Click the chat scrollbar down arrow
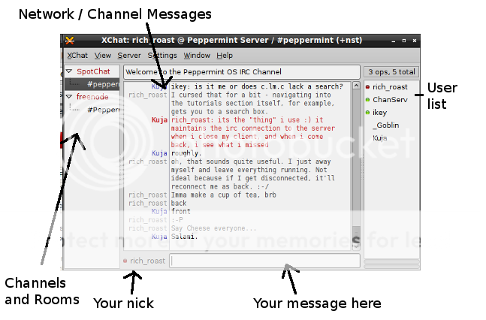 coord(357,247)
